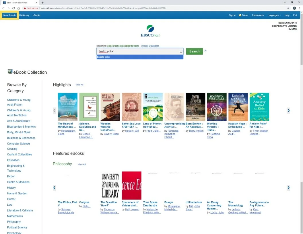The height and width of the screenshot is (234, 303).
Task: Open the red Characters of Virtues cover
Action: (132, 185)
